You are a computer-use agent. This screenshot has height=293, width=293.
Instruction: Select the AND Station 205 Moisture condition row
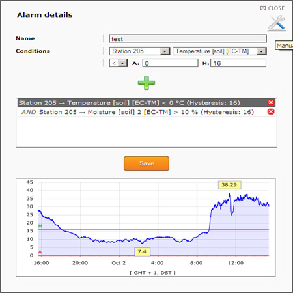146,112
